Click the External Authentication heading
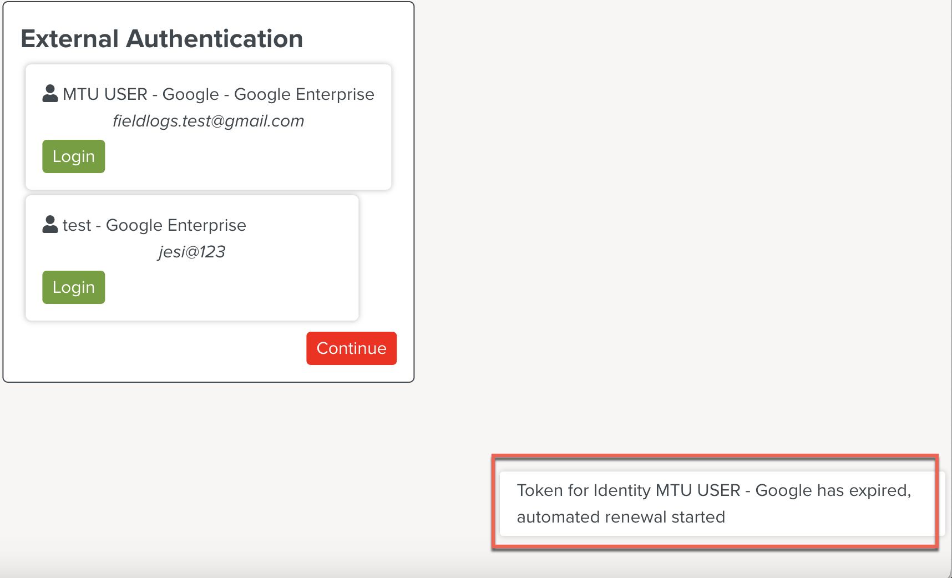Screen dimensions: 952x578 coord(162,38)
